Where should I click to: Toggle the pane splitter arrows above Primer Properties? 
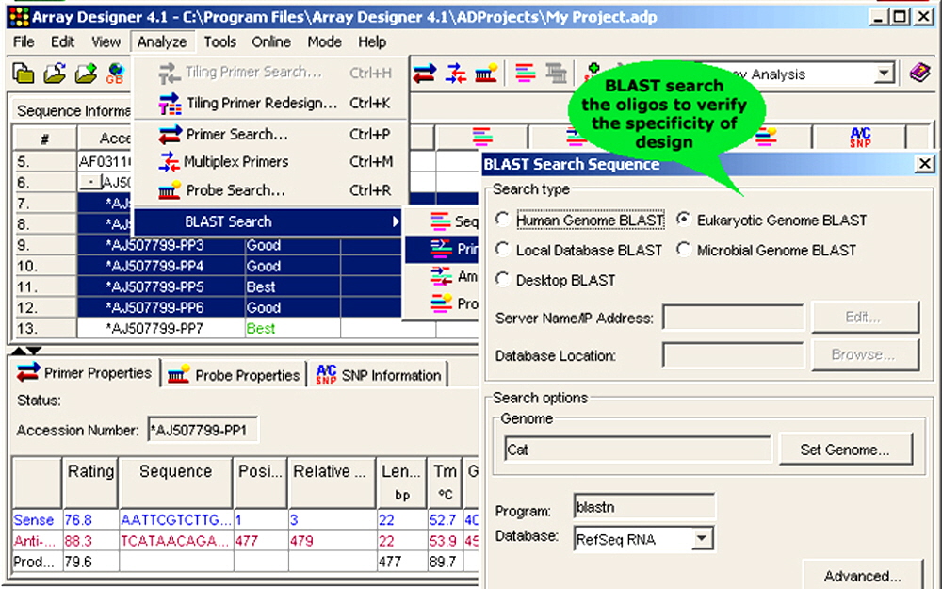click(26, 351)
